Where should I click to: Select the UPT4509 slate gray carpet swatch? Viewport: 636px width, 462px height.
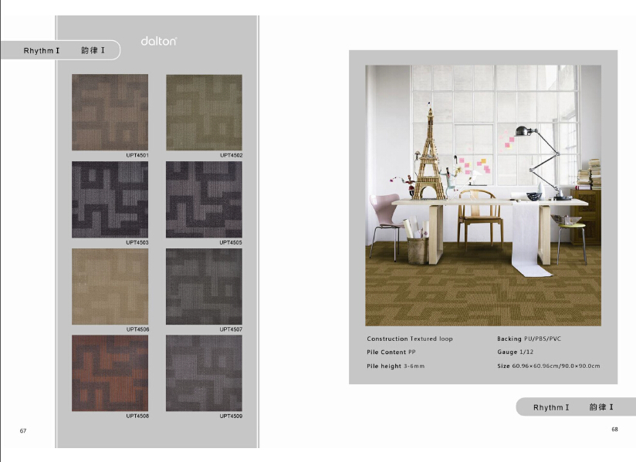pyautogui.click(x=204, y=373)
